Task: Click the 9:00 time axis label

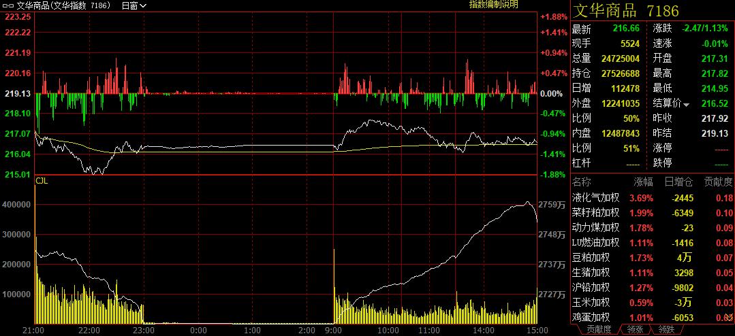Action: tap(332, 331)
